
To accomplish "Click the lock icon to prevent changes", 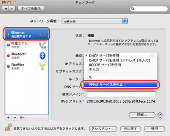I will pos(8,127).
